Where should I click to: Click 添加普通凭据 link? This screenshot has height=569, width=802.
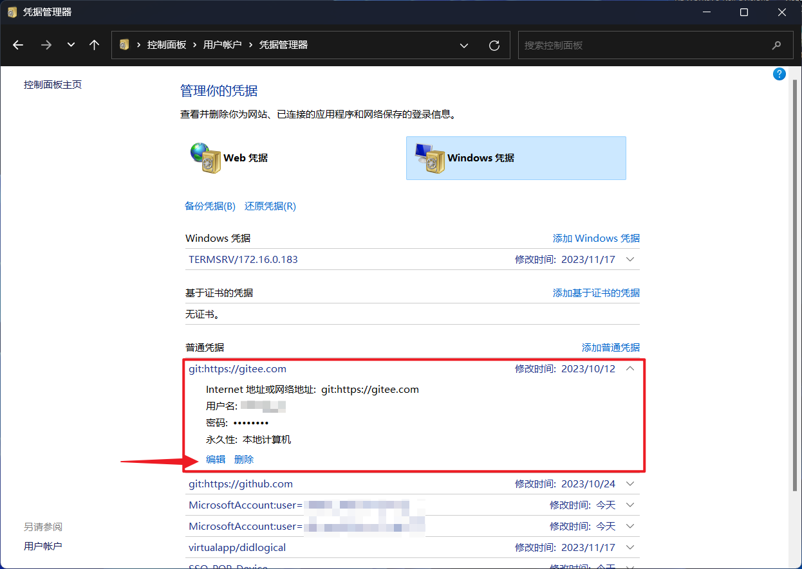click(x=611, y=348)
